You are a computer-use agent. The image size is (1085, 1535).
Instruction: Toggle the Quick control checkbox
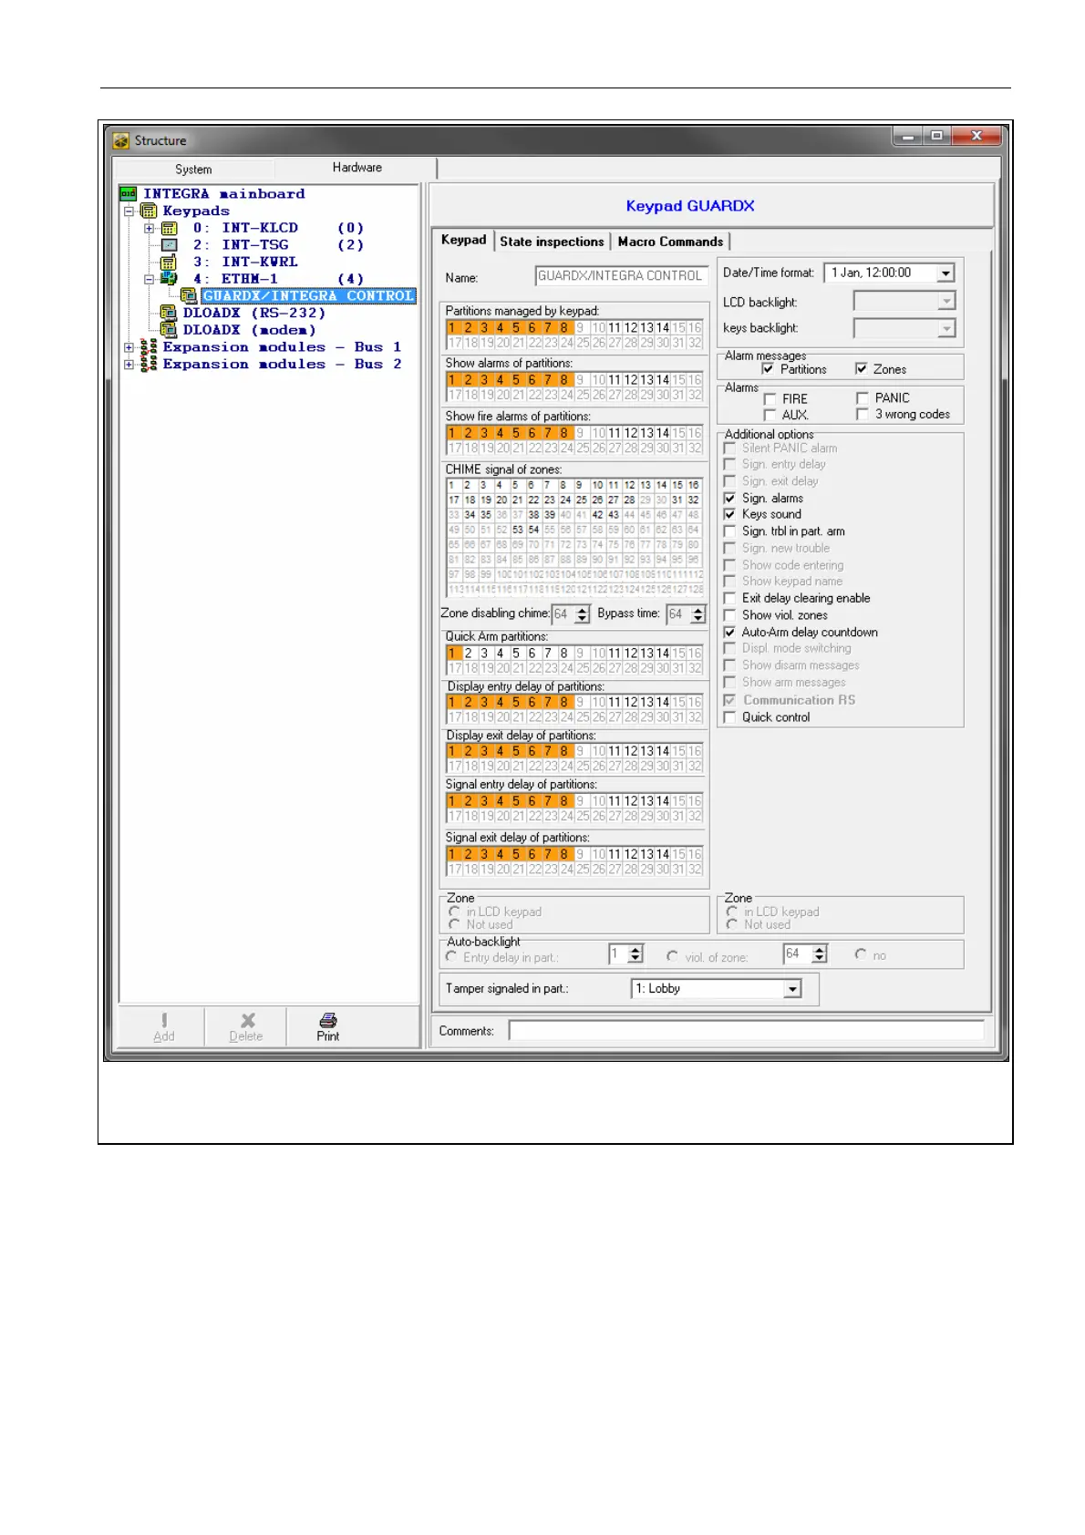coord(729,717)
